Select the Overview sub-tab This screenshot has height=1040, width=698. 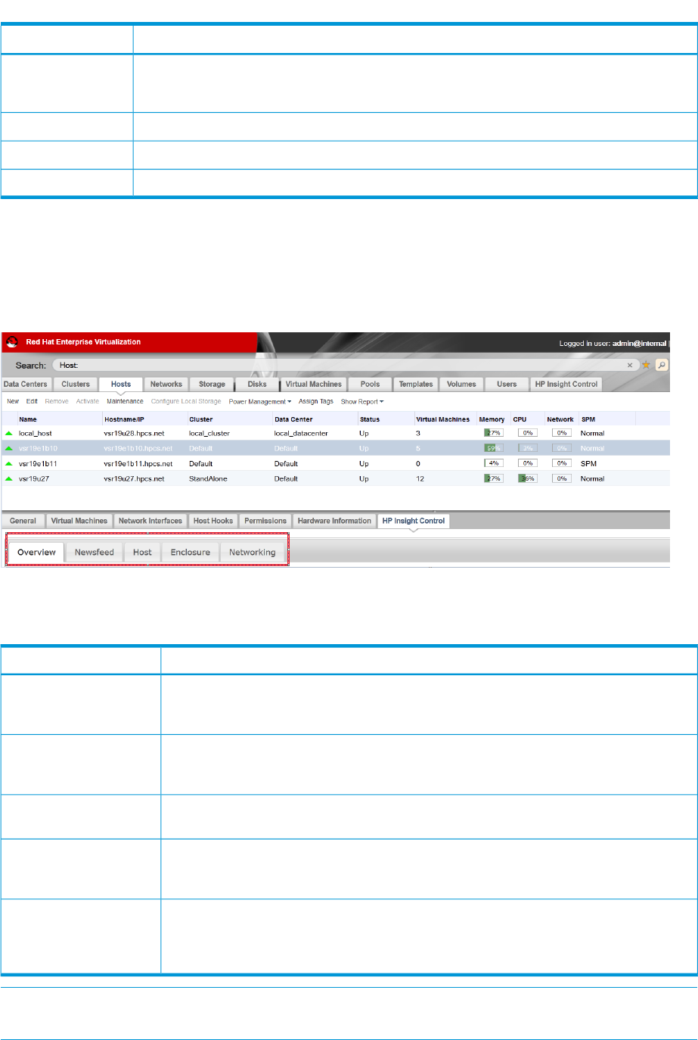[x=36, y=552]
